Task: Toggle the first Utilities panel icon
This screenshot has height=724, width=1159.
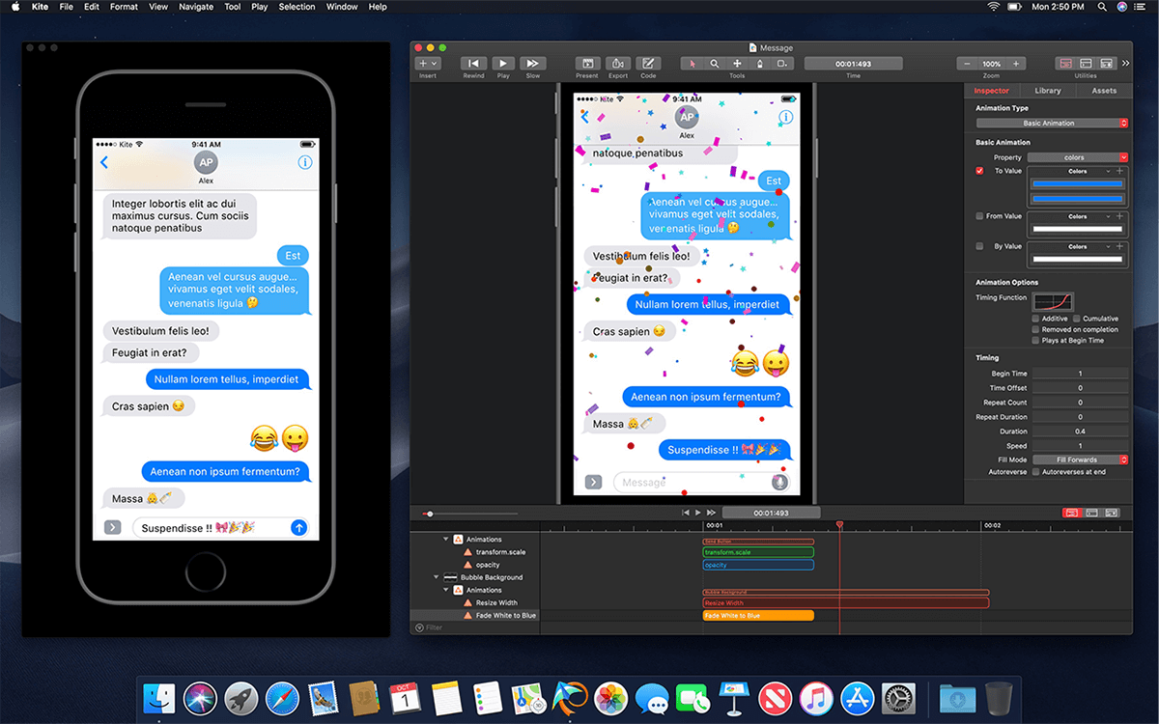Action: (1066, 64)
